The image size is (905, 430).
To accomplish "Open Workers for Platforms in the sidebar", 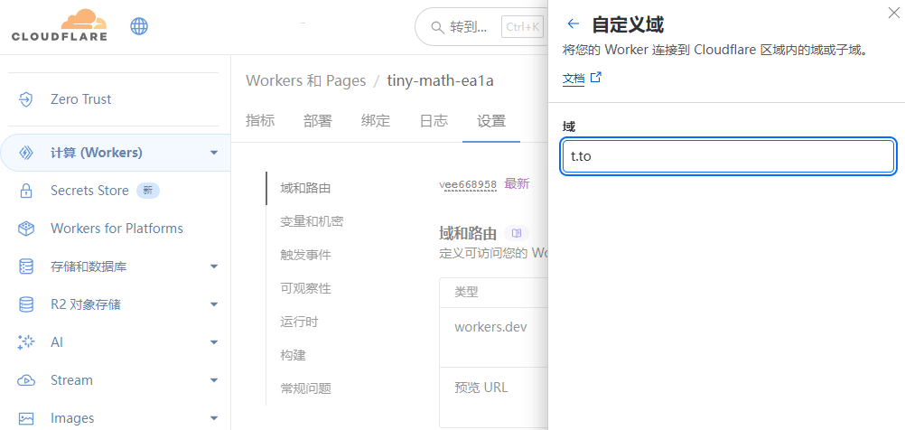I will click(117, 229).
